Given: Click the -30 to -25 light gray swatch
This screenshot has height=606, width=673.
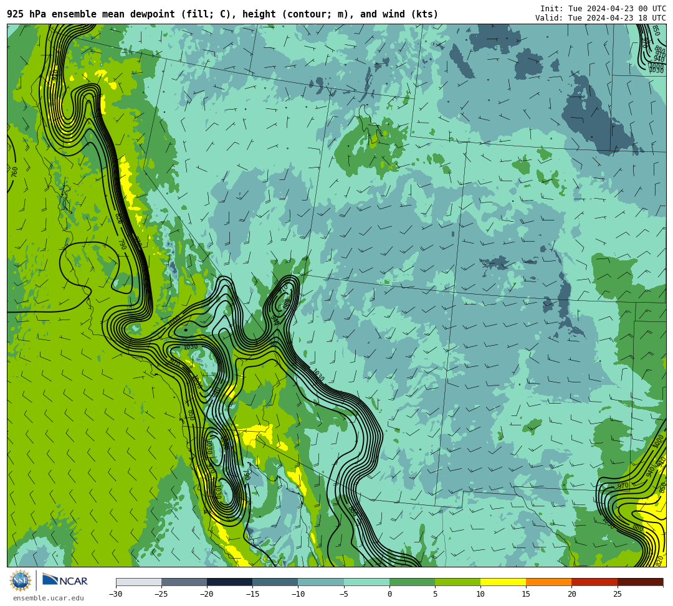Looking at the screenshot, I should coord(138,582).
